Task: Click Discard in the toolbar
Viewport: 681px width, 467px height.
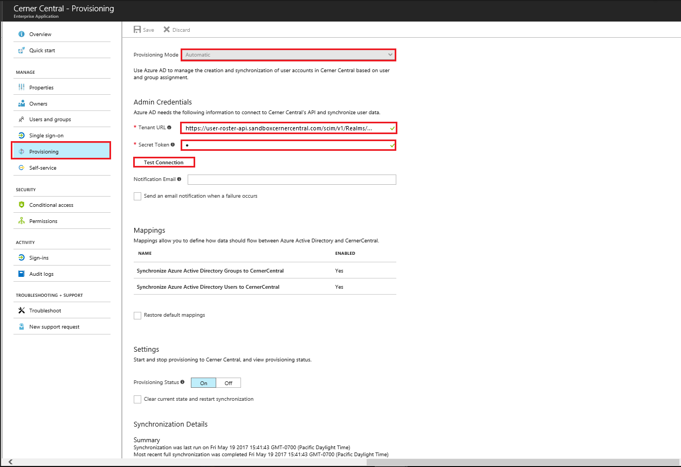Action: click(x=177, y=30)
